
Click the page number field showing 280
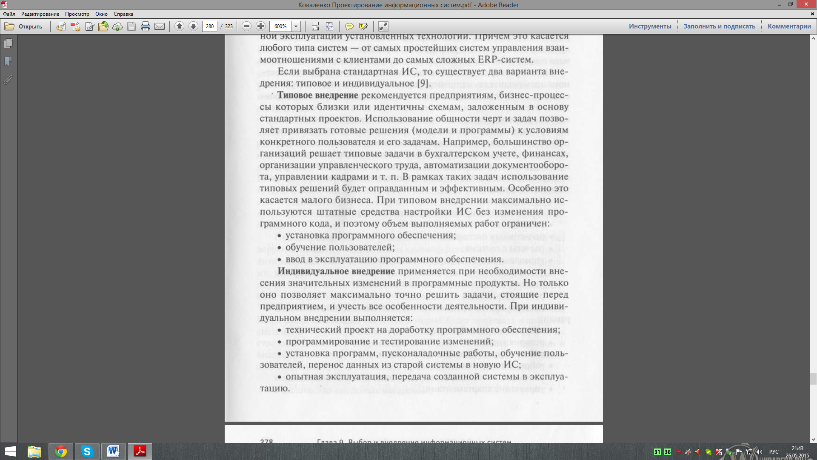tap(210, 26)
